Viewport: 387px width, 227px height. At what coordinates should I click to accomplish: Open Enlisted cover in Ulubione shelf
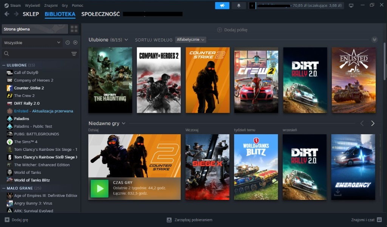(x=354, y=80)
